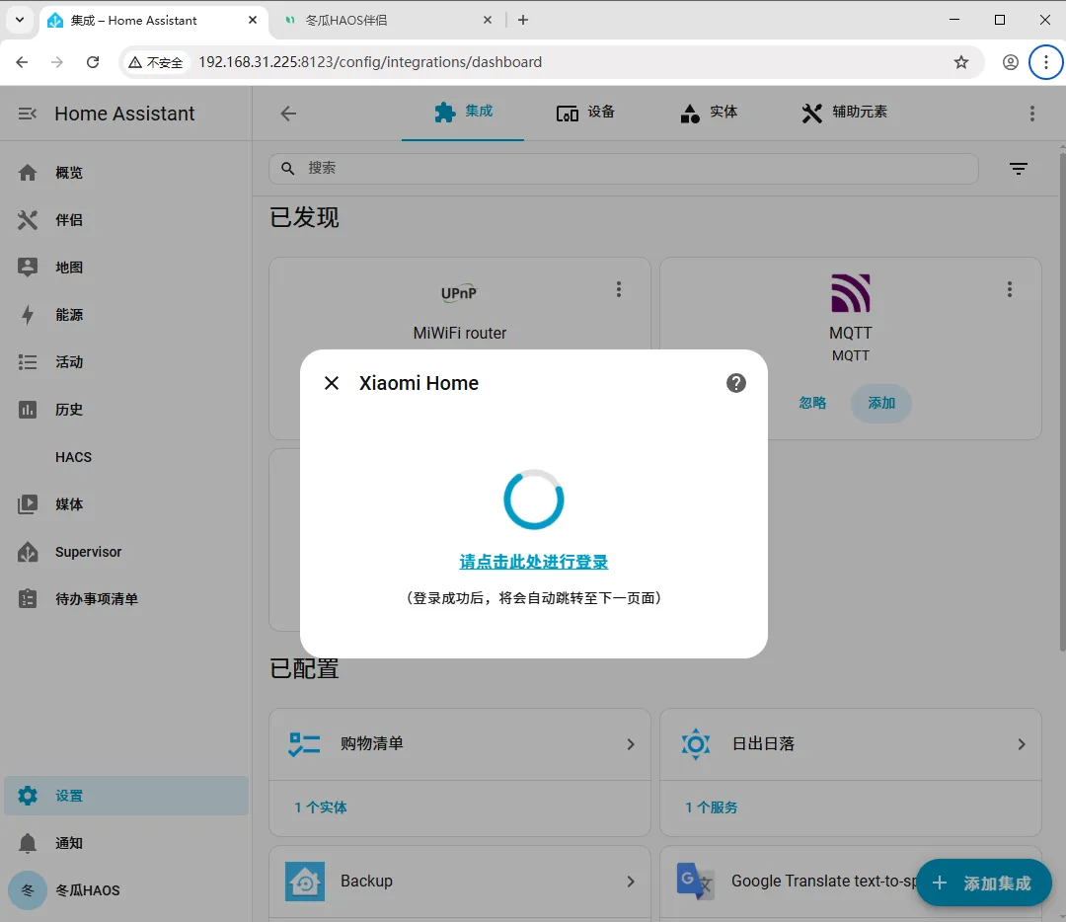Click the MQTT logo icon

click(x=850, y=293)
